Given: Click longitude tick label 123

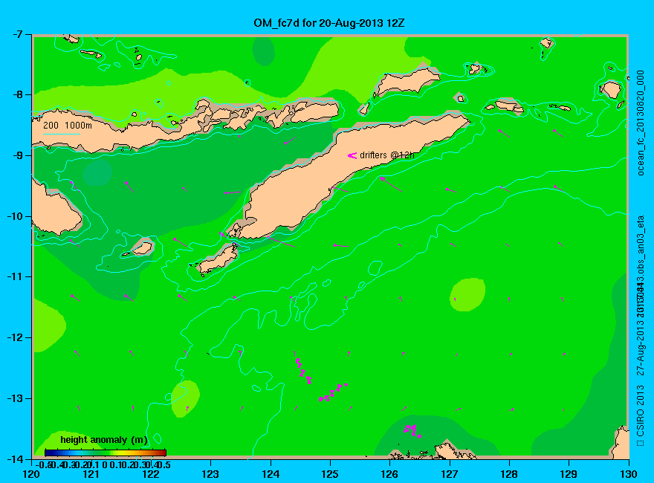Looking at the screenshot, I should click(x=210, y=474).
